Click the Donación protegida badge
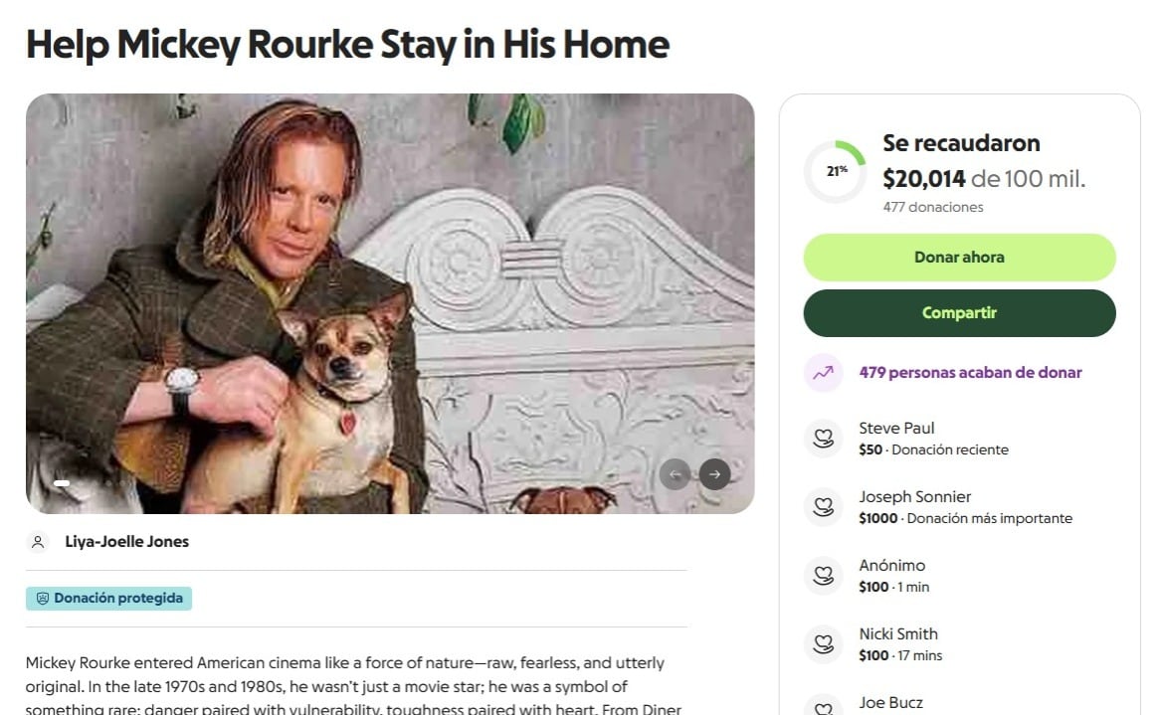 [x=108, y=599]
